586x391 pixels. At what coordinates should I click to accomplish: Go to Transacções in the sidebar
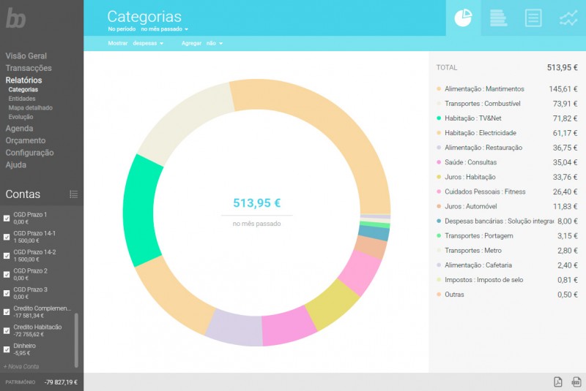tap(29, 68)
